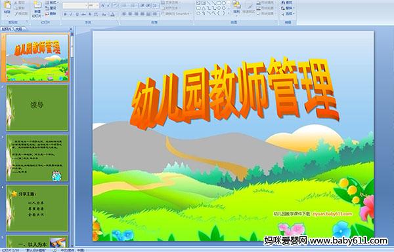Screen dimensions: 394x252
Task: Click the Delete slide icon
Action: pos(51,14)
